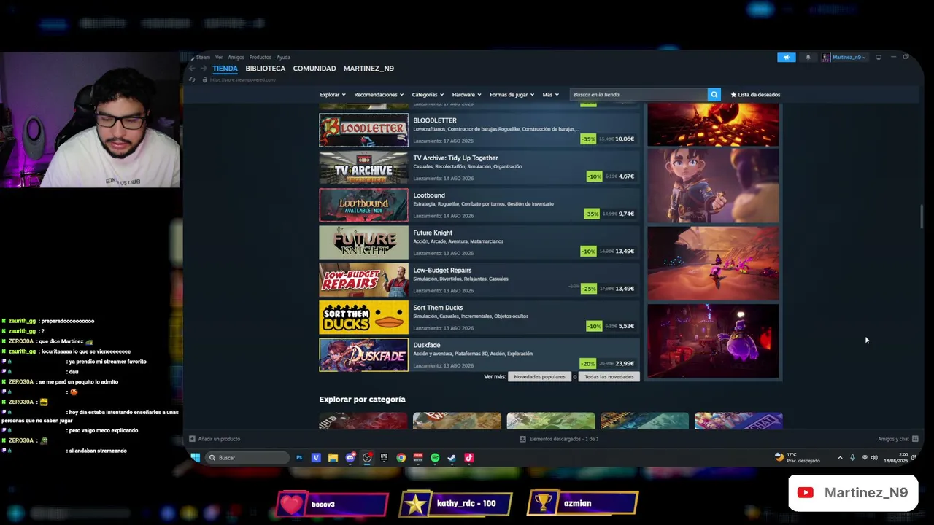Open Discord from the taskbar

(x=350, y=458)
